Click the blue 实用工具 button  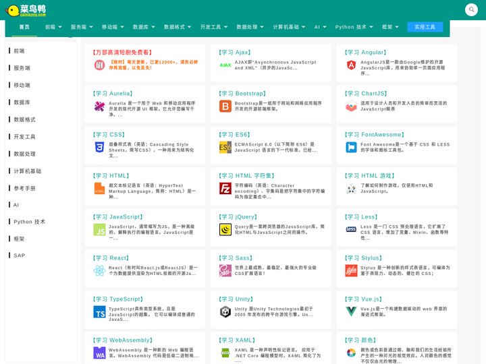click(425, 27)
